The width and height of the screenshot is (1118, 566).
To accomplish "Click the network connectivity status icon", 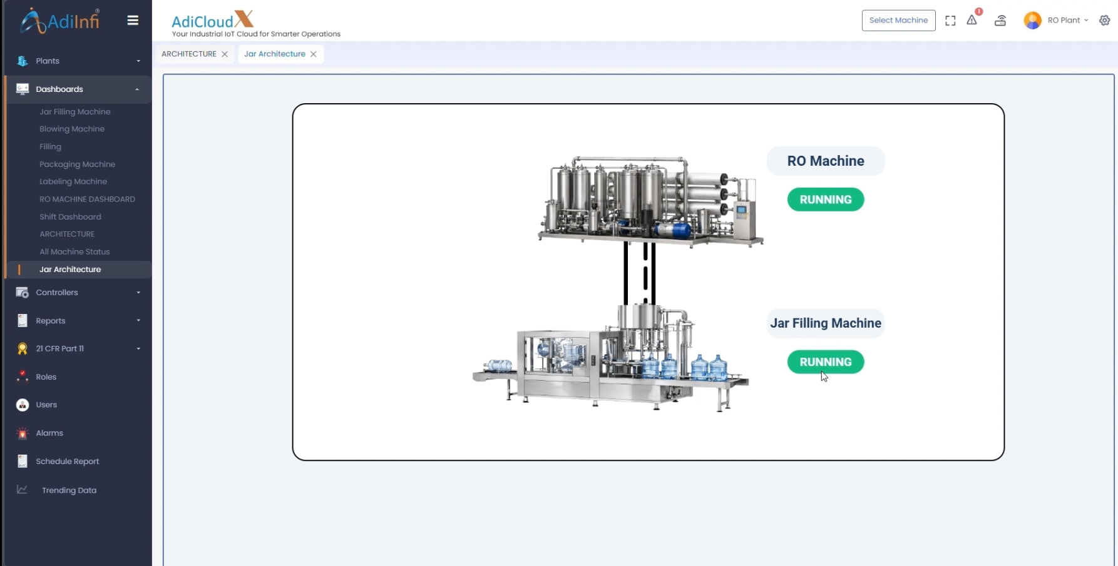I will 1000,21.
